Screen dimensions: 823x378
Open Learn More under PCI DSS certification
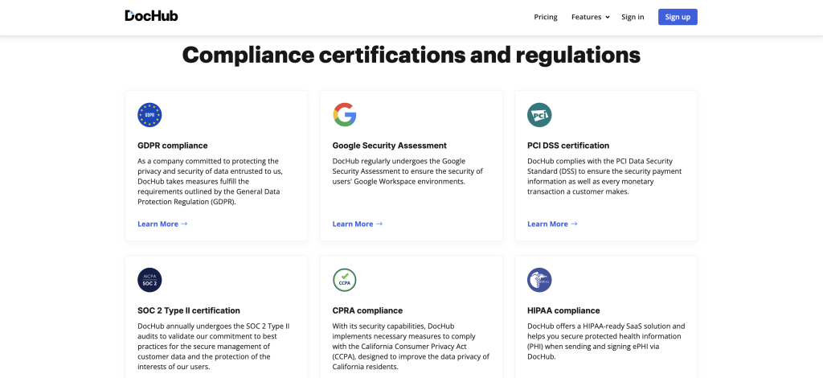tap(547, 224)
